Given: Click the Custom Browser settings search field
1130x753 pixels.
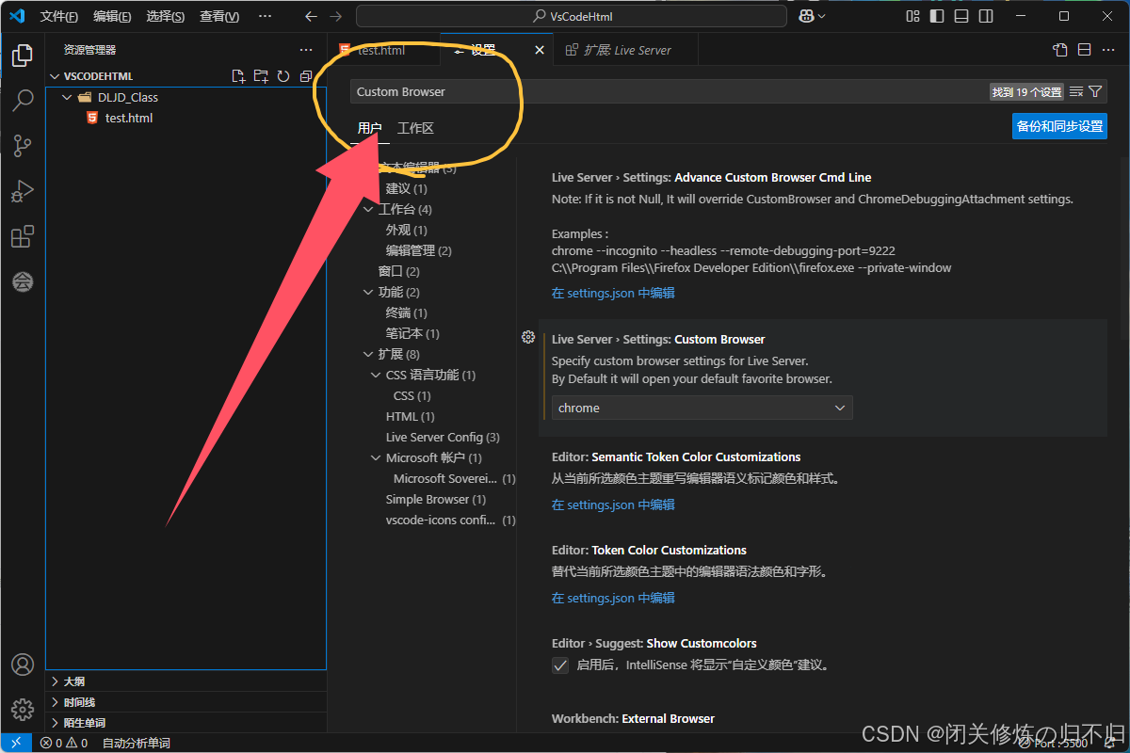Looking at the screenshot, I should (x=669, y=91).
